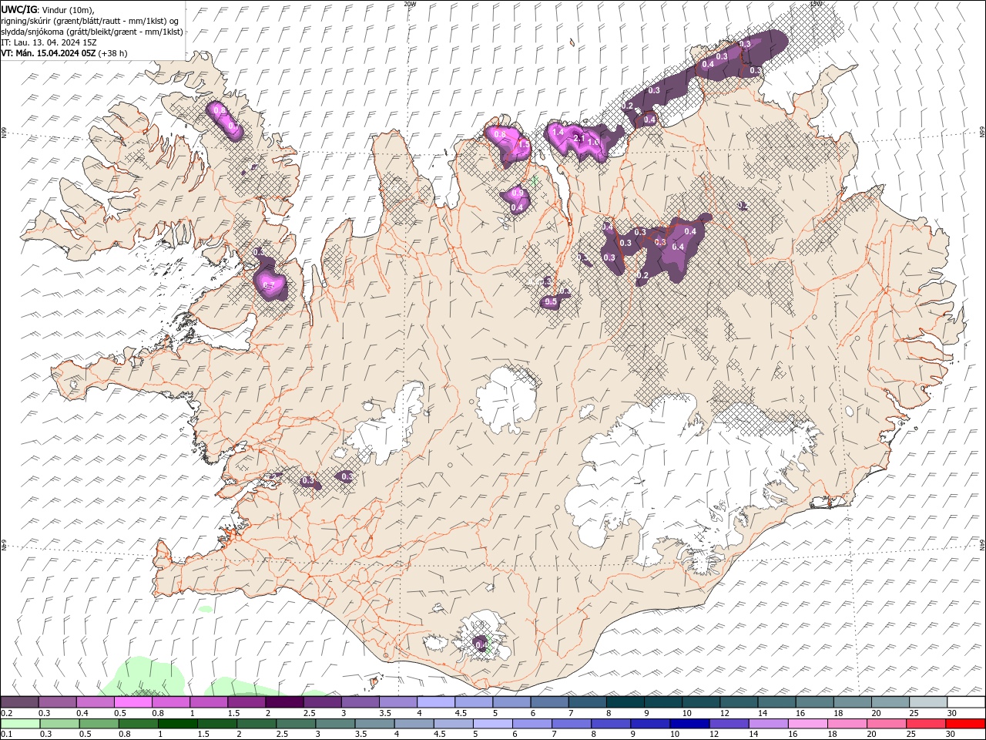Click the 'rigning/skúrir' legend description line
Image resolution: width=986 pixels, height=740 pixels.
coord(89,21)
